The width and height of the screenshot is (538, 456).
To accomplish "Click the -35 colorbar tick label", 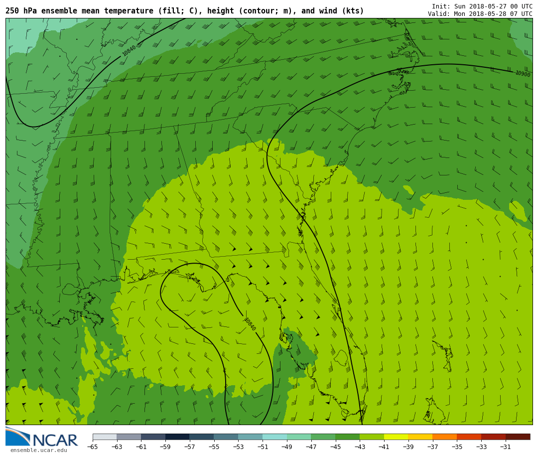I will (x=457, y=447).
